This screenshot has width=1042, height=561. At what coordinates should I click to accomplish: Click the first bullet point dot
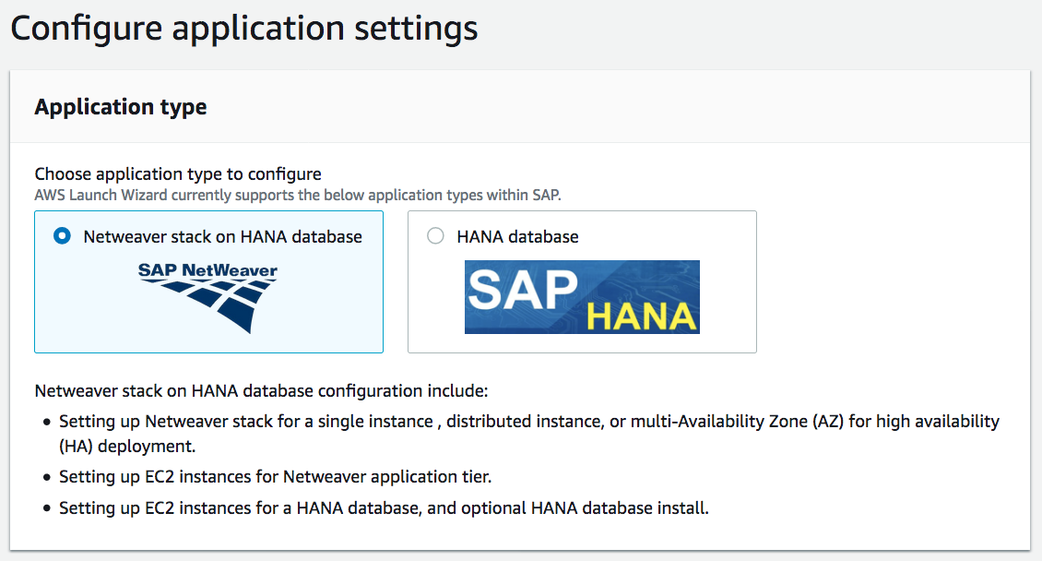(46, 423)
